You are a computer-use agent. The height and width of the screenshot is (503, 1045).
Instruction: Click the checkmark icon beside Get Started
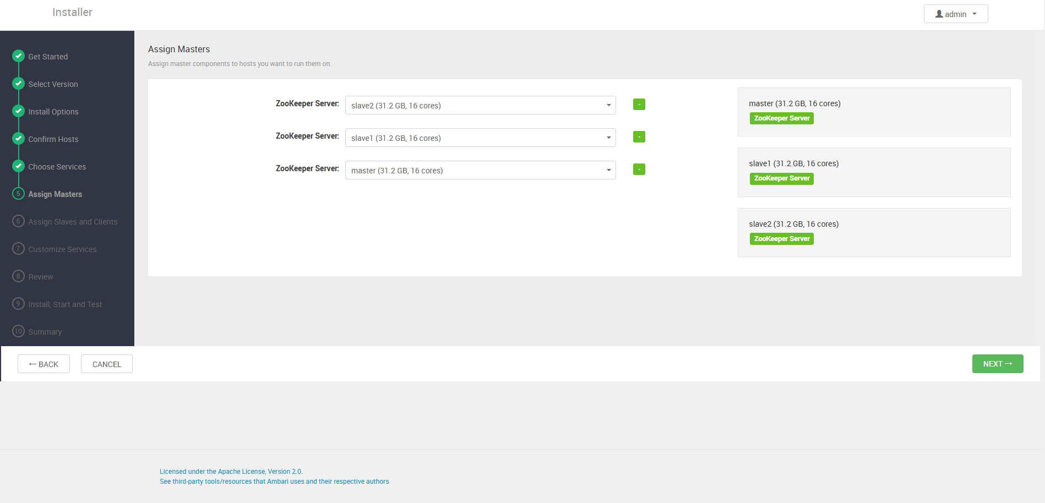click(x=18, y=56)
